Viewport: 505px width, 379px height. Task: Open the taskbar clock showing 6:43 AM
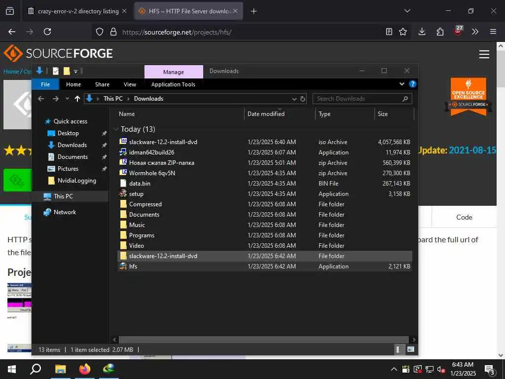[463, 369]
